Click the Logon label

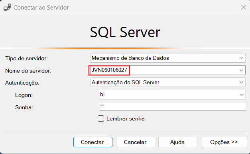(24, 95)
